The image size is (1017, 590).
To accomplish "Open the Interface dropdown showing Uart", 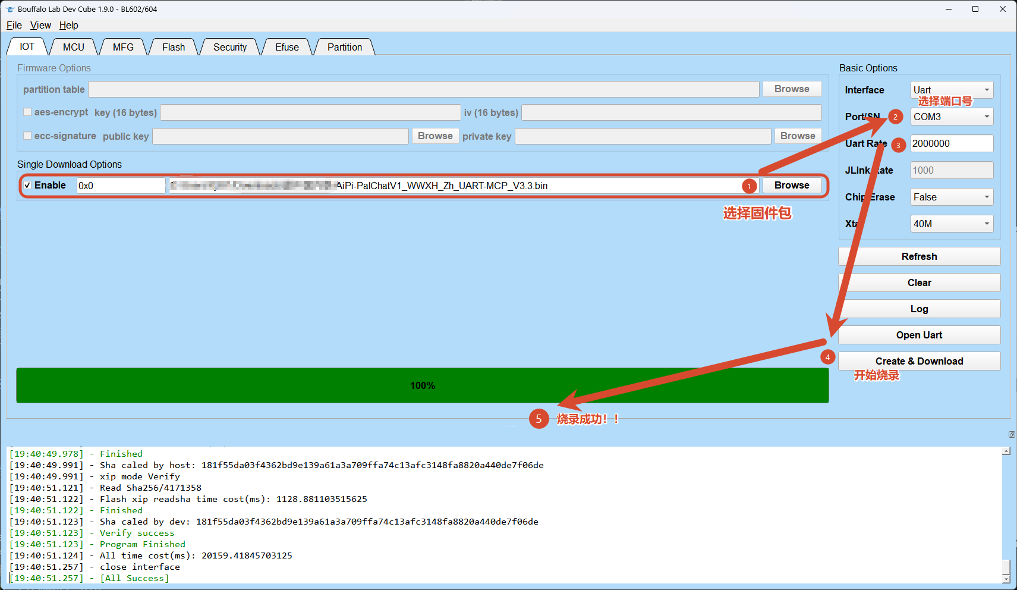I will pos(952,90).
